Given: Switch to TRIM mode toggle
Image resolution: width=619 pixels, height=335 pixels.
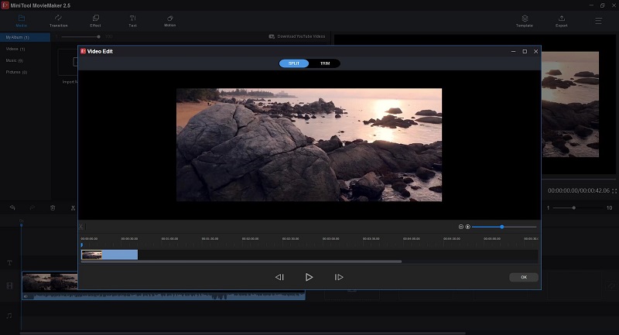Looking at the screenshot, I should click(x=325, y=63).
